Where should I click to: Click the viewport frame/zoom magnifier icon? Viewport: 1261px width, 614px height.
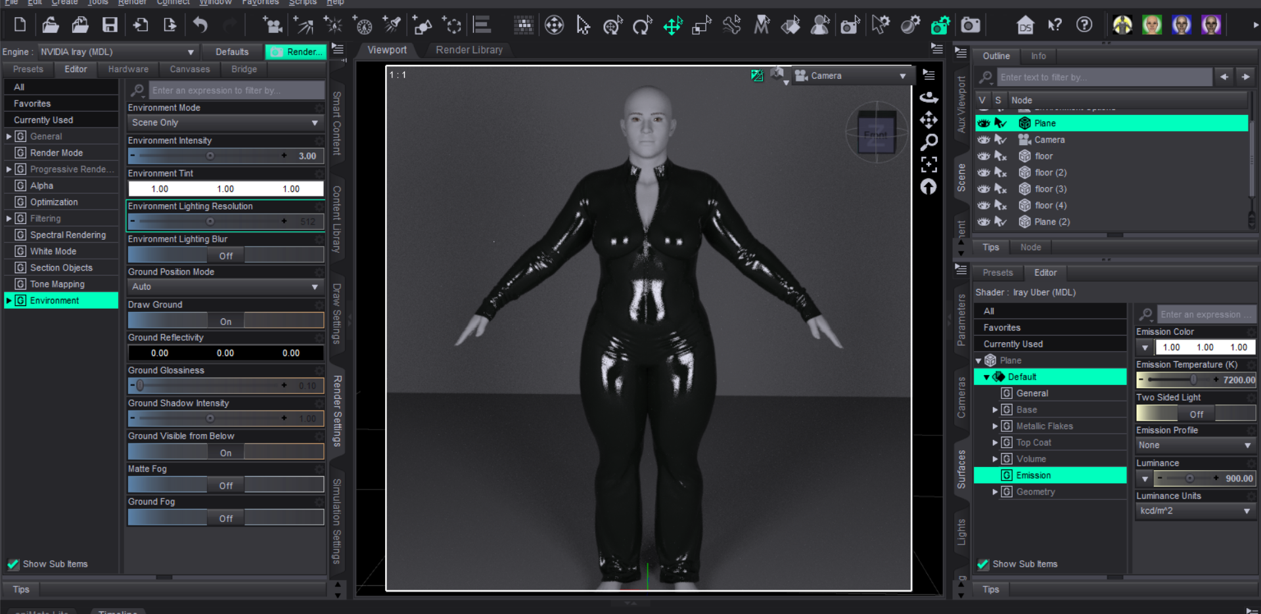[929, 142]
